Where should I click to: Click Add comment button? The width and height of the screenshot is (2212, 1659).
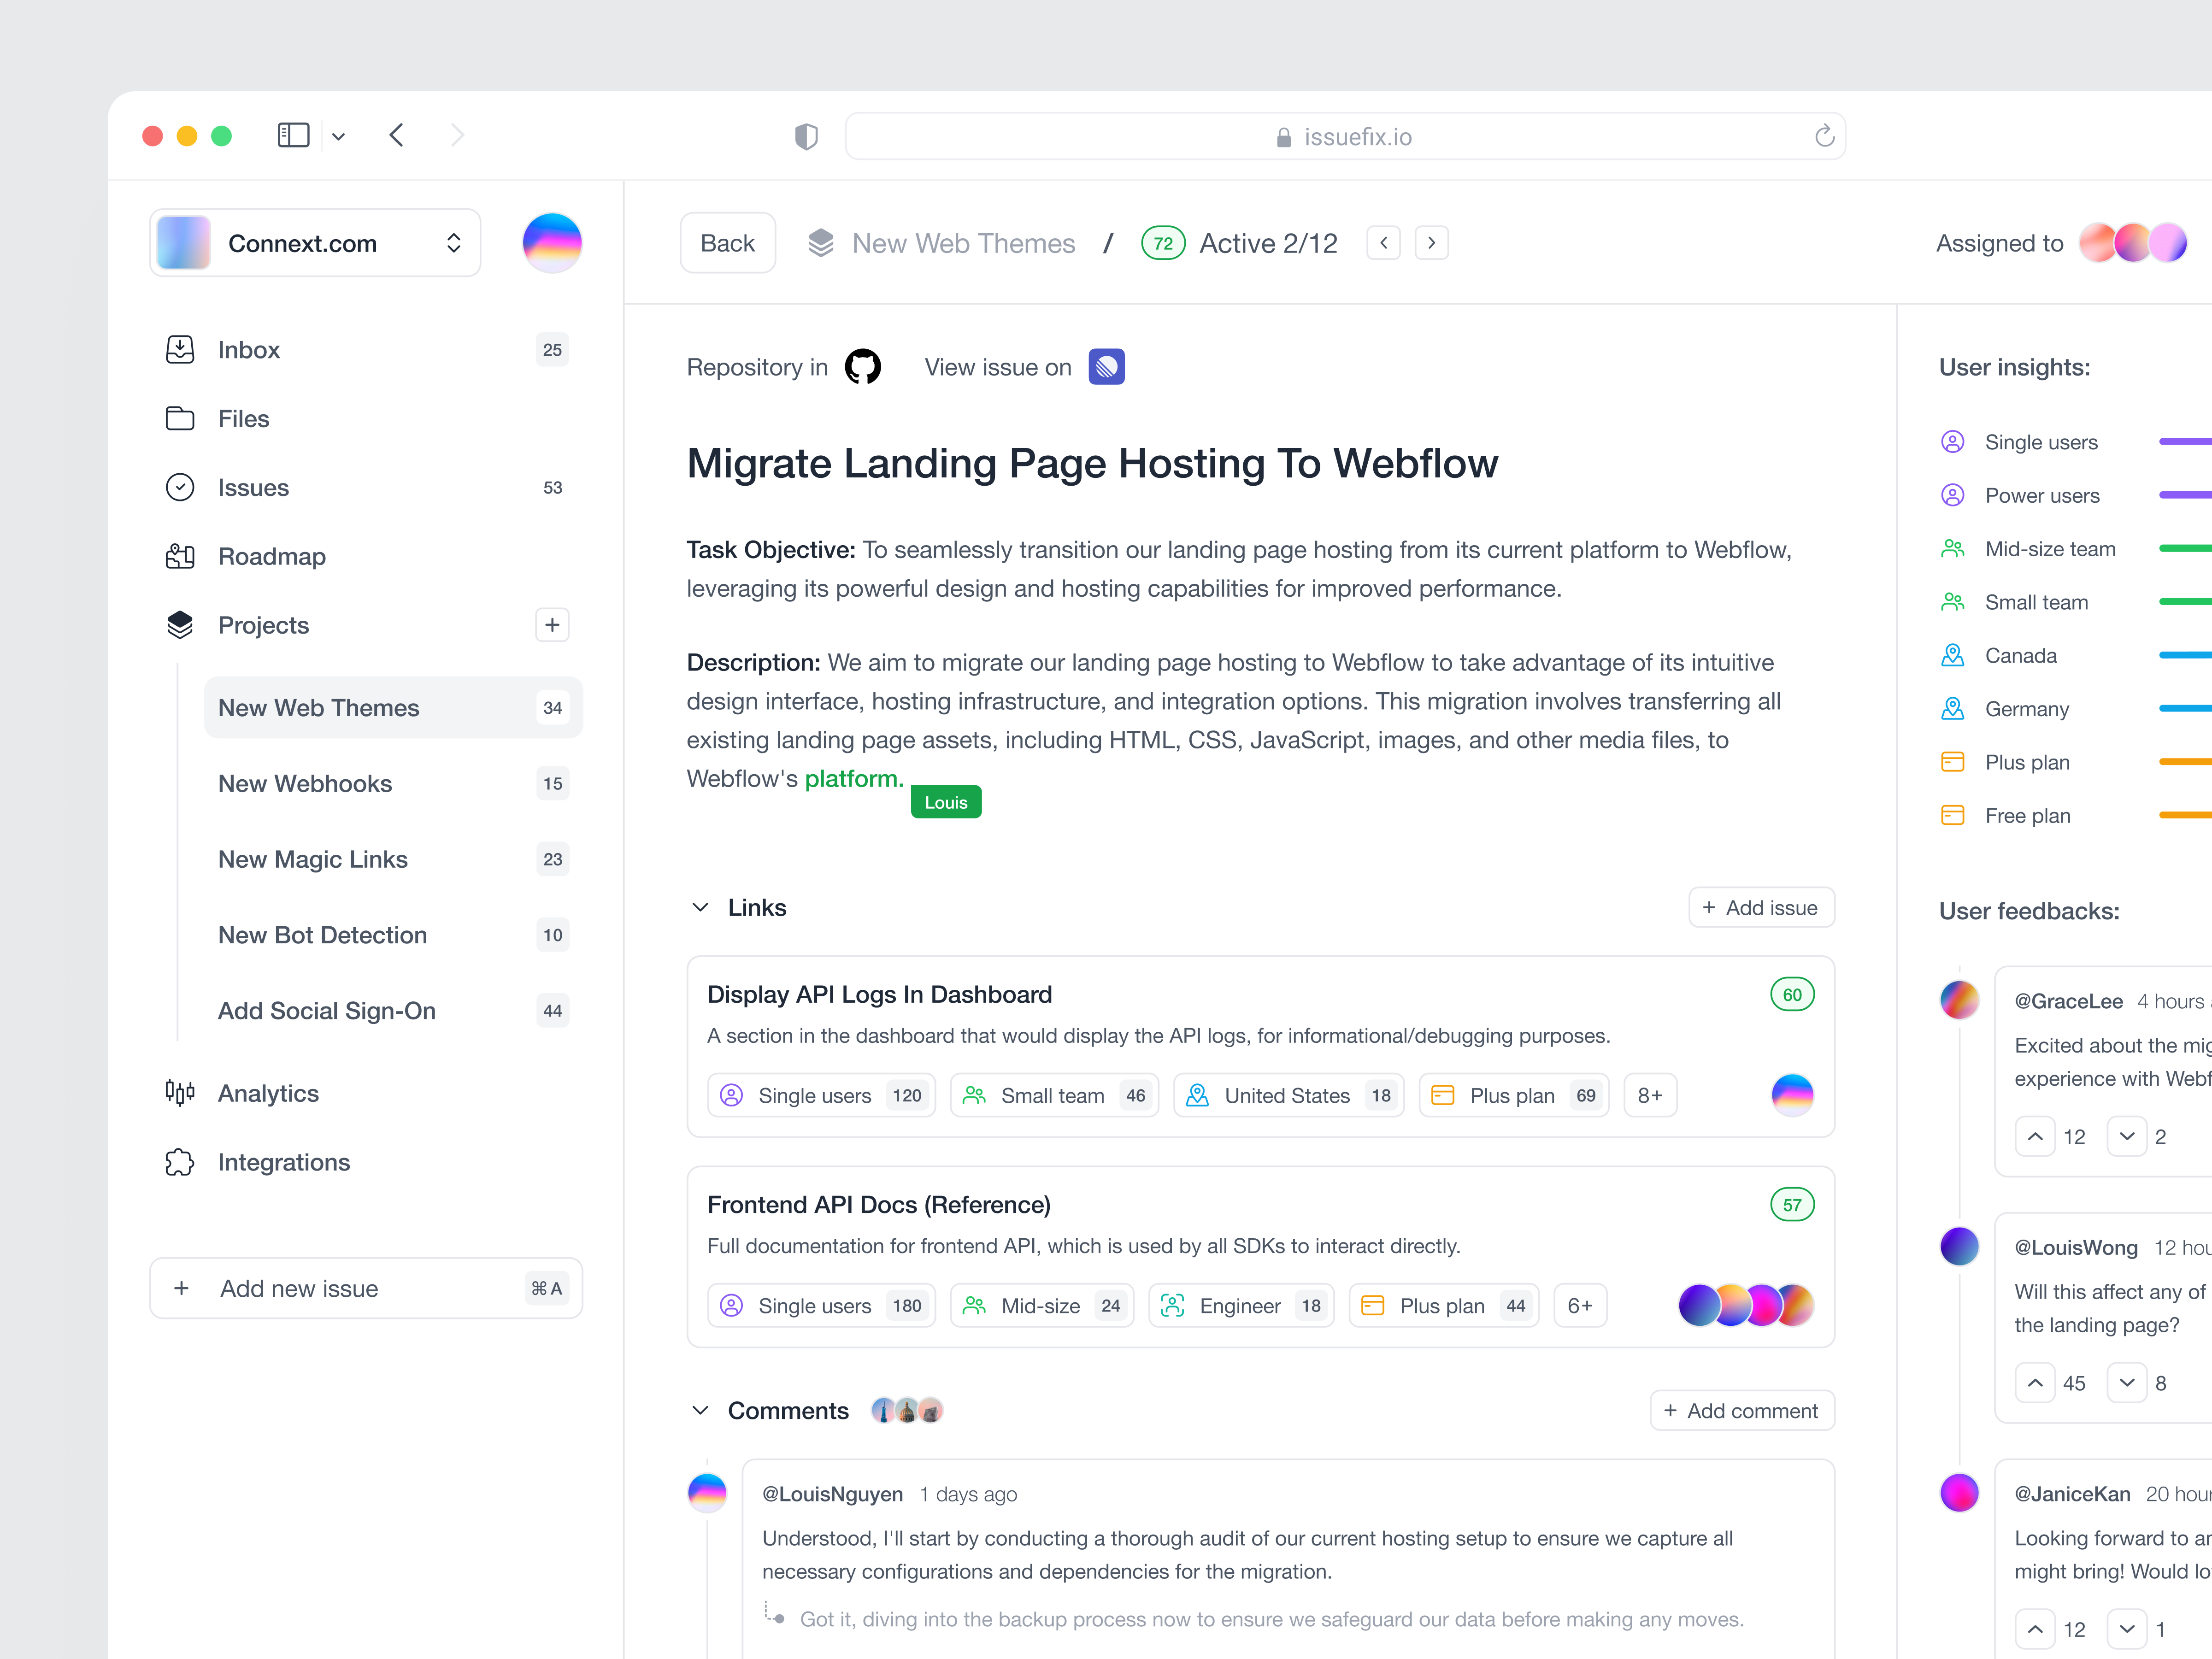pyautogui.click(x=1741, y=1411)
